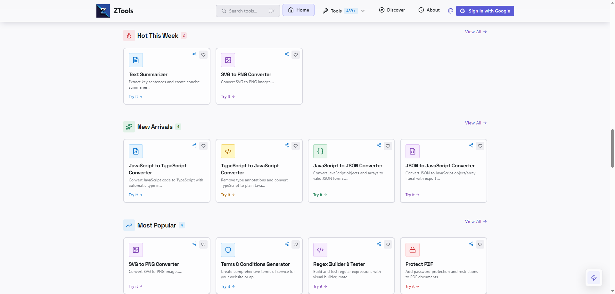Favorite JSON to JavaScript Converter
The image size is (615, 294).
[480, 146]
